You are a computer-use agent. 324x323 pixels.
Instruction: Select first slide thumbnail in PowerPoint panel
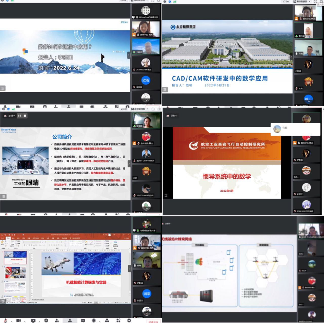click(15, 258)
